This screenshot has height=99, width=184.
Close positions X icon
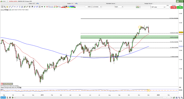(x=73, y=4)
